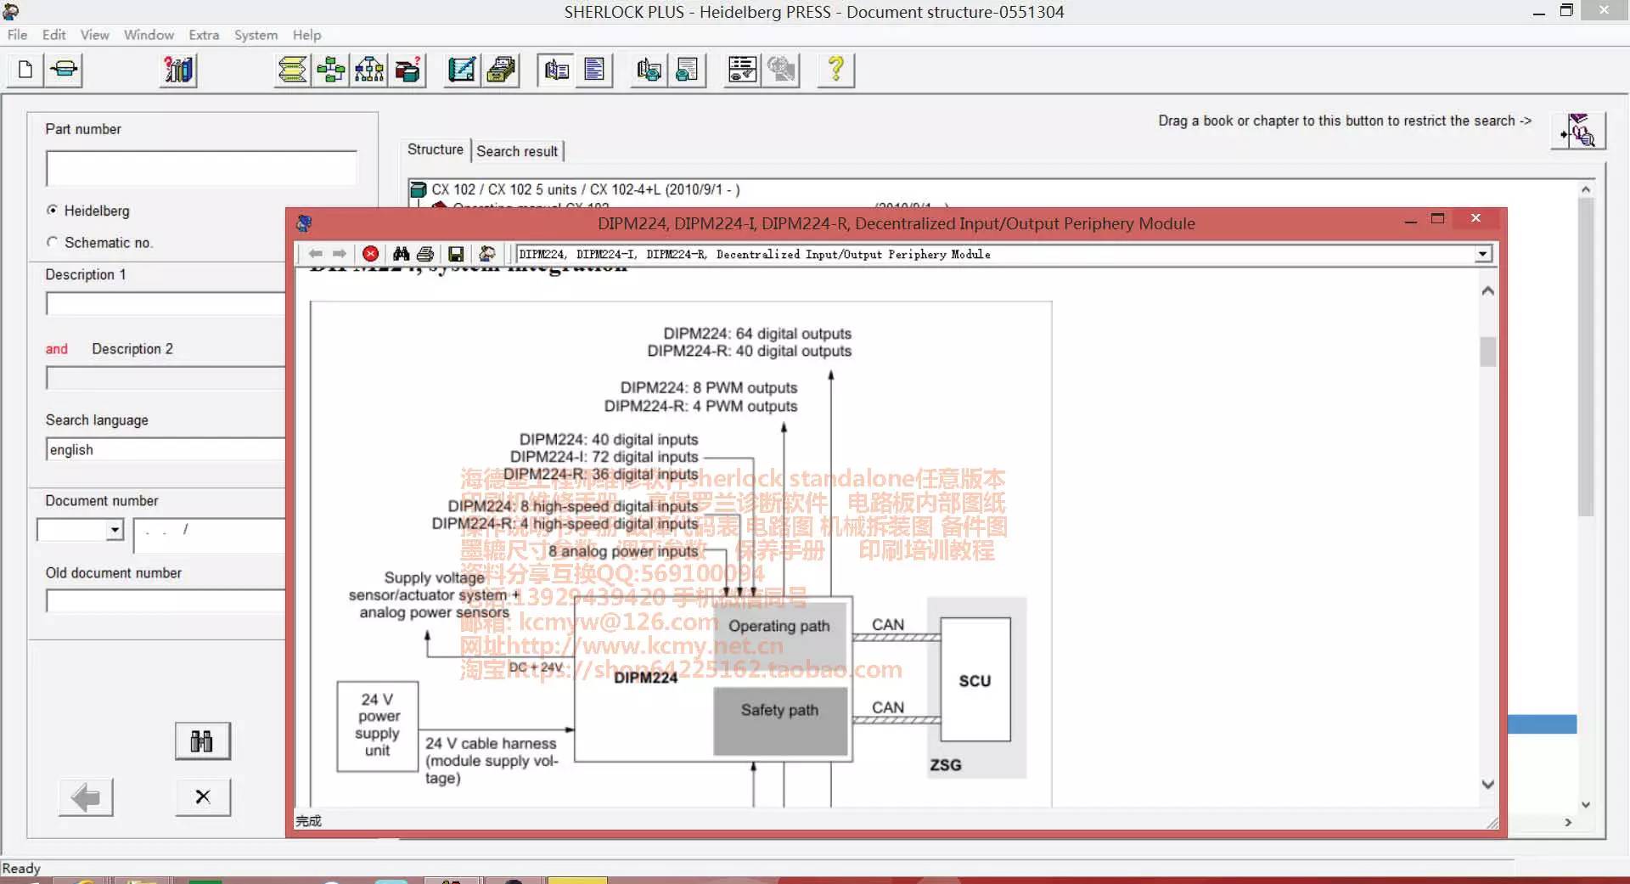Open the View menu

click(x=95, y=35)
